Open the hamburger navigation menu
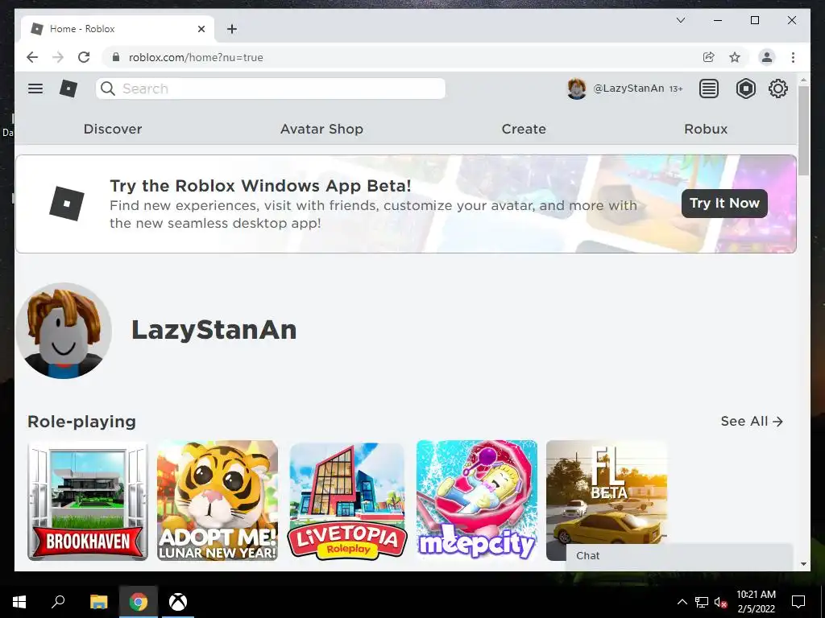 click(35, 89)
